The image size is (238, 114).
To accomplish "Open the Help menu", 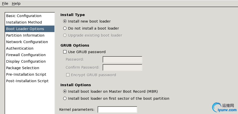I will point(16,4).
